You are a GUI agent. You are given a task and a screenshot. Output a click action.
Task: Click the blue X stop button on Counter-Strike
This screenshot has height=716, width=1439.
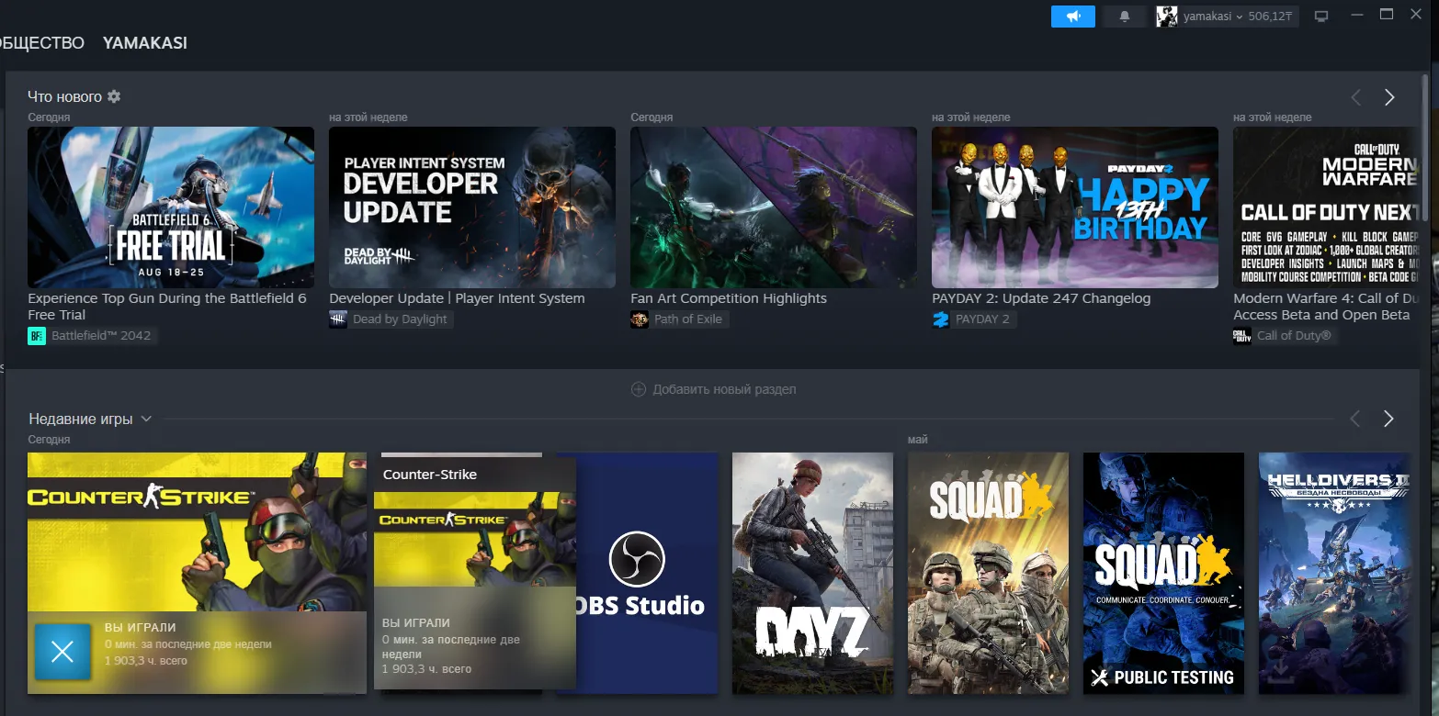62,652
